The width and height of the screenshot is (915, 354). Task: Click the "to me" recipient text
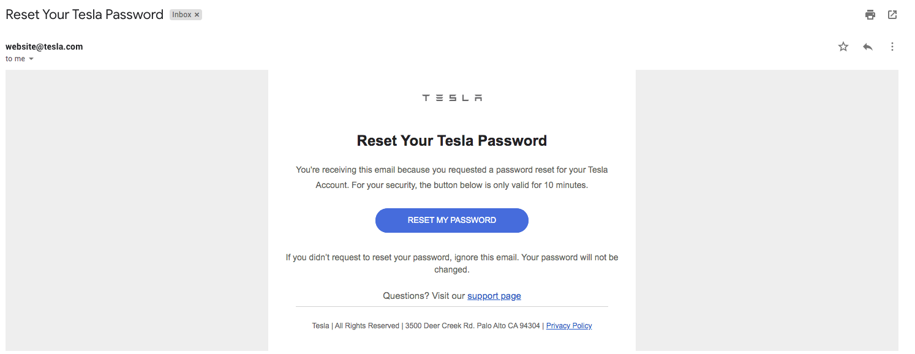[x=15, y=59]
